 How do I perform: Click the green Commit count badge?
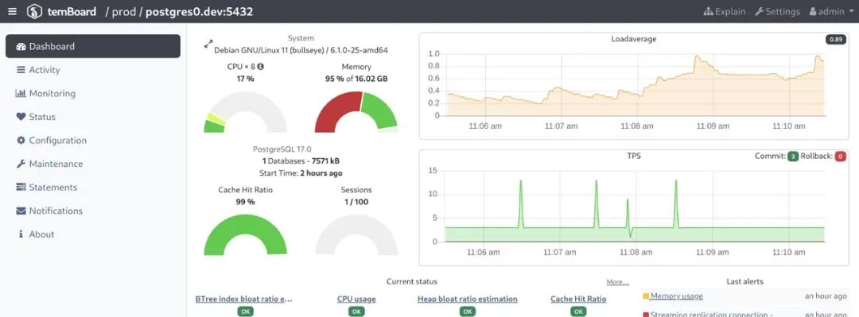pyautogui.click(x=793, y=157)
